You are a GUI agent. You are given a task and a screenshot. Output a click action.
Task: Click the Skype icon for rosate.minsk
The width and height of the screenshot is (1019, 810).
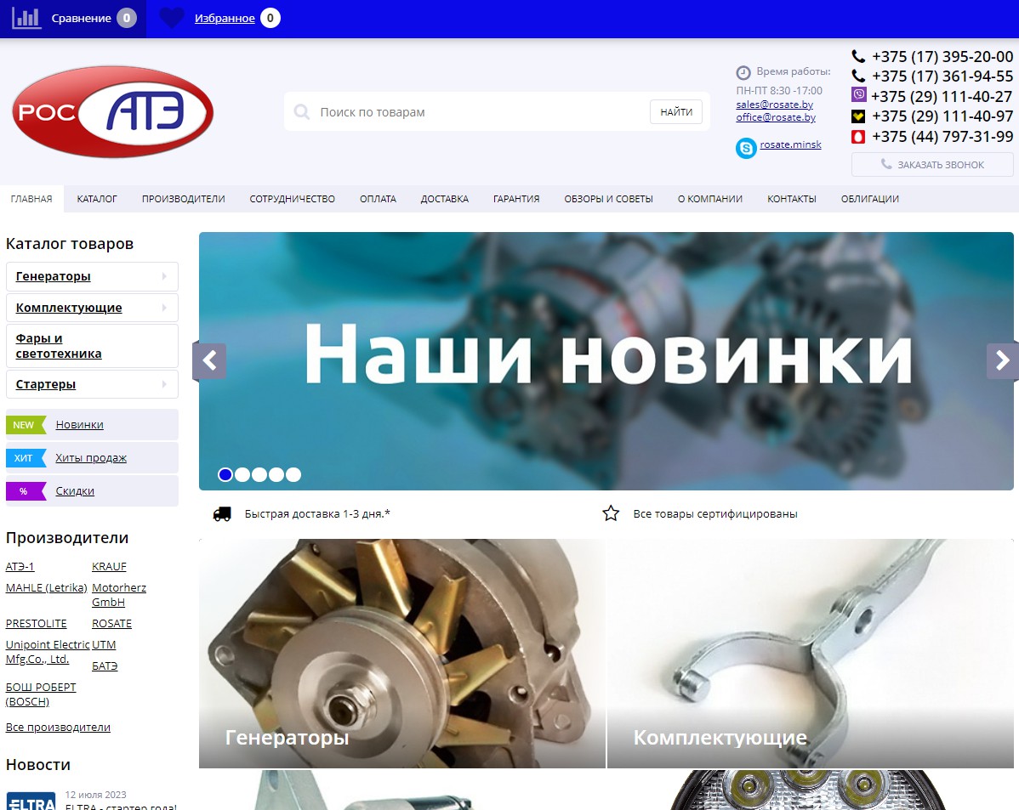[746, 148]
